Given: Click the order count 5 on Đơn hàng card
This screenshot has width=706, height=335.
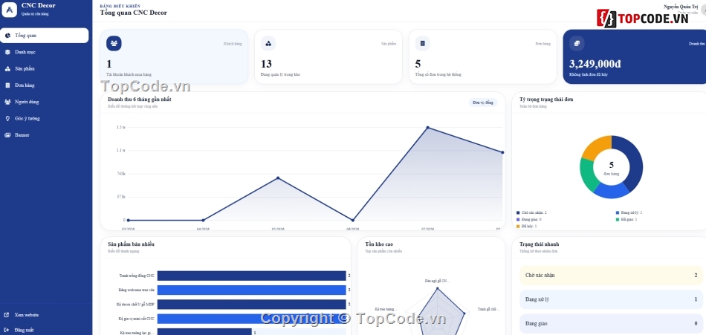Looking at the screenshot, I should [418, 64].
